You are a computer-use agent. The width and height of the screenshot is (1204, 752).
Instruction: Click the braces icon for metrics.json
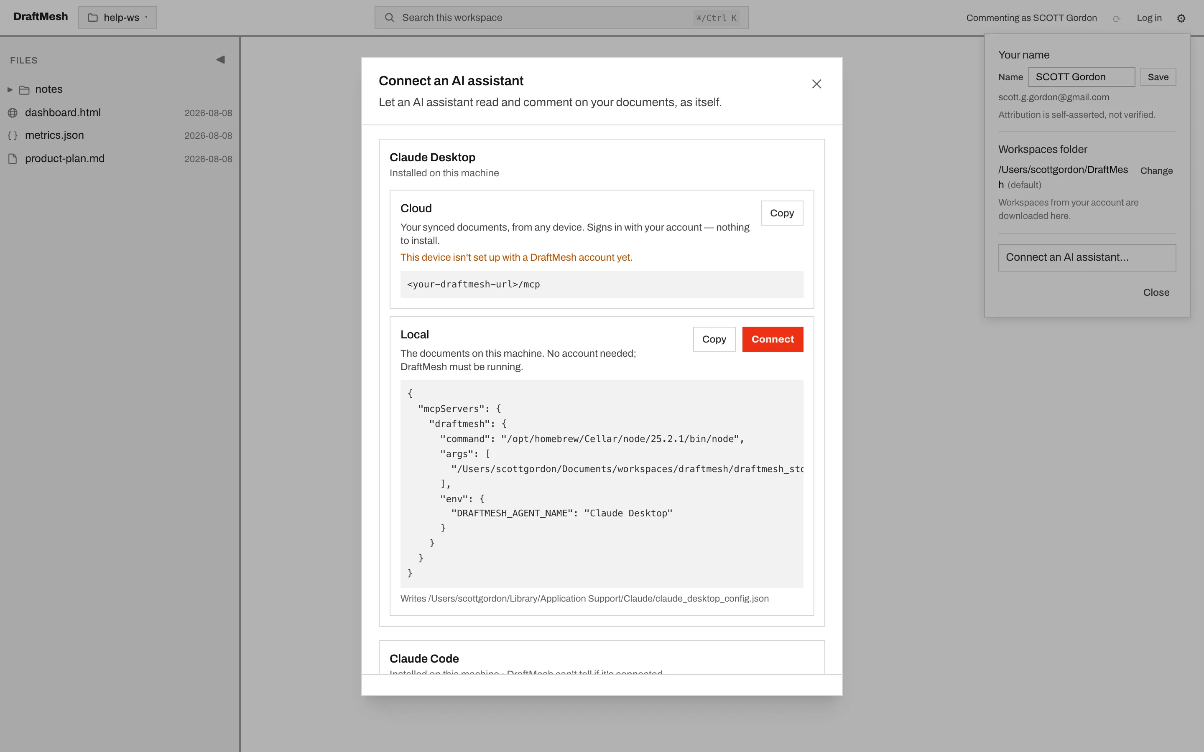(x=13, y=135)
